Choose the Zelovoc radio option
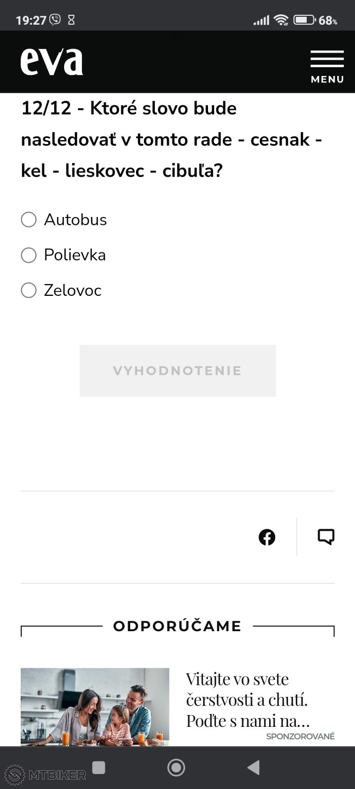Viewport: 355px width, 789px height. 29,290
